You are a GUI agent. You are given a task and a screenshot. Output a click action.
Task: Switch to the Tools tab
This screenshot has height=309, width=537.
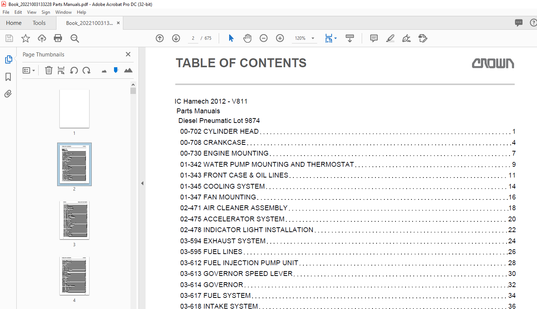tap(39, 23)
